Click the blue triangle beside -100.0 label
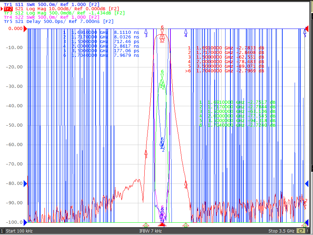This screenshot has height=235, width=313. 25,222
